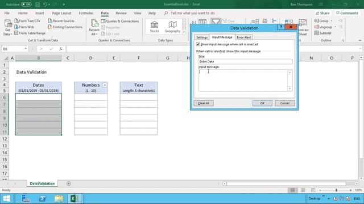
Task: Click the Undo arrow icon
Action: point(45,5)
